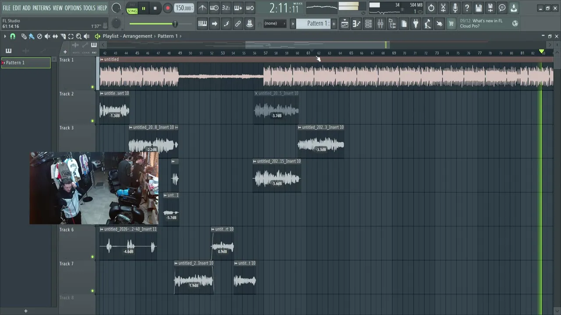
Task: Click the one-click audio recording microphone icon
Action: coord(455,8)
